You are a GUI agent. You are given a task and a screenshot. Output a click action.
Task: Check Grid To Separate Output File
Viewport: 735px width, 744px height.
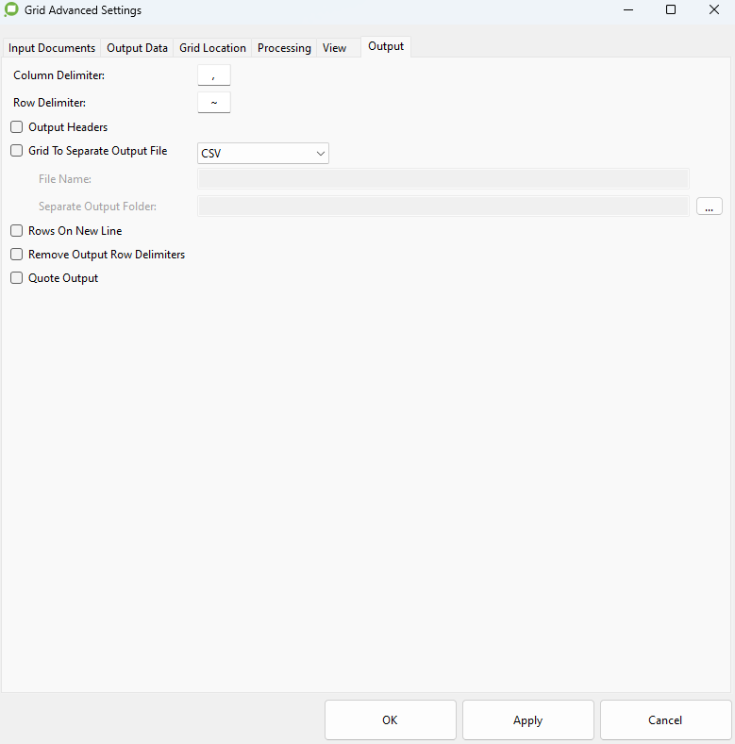[x=17, y=151]
